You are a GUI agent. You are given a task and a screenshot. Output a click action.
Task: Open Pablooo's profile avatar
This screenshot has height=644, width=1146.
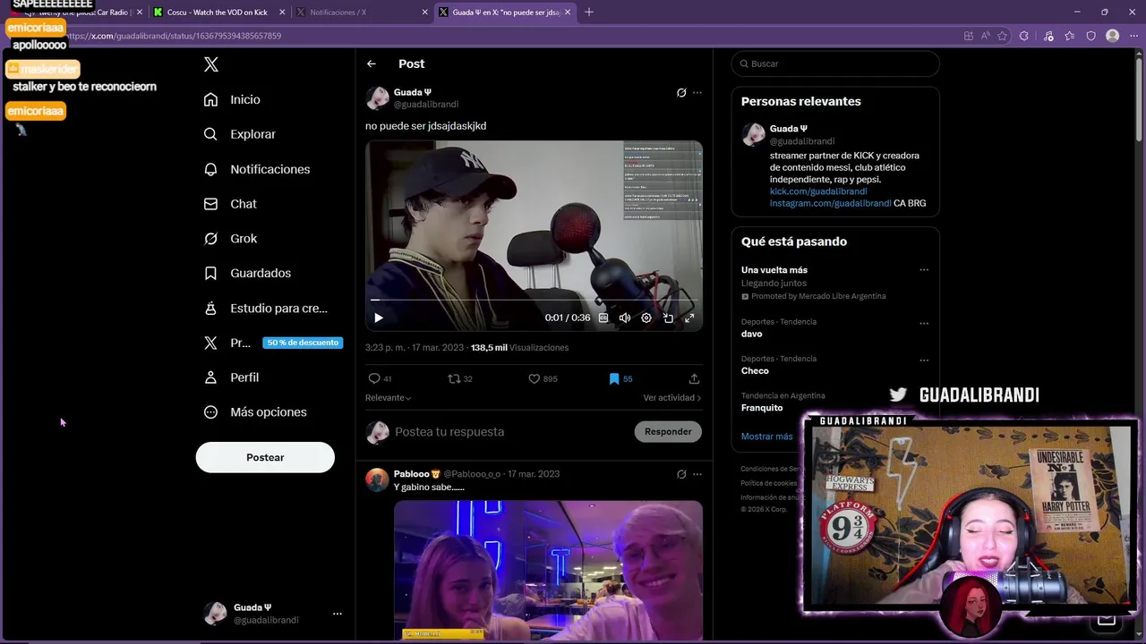378,479
